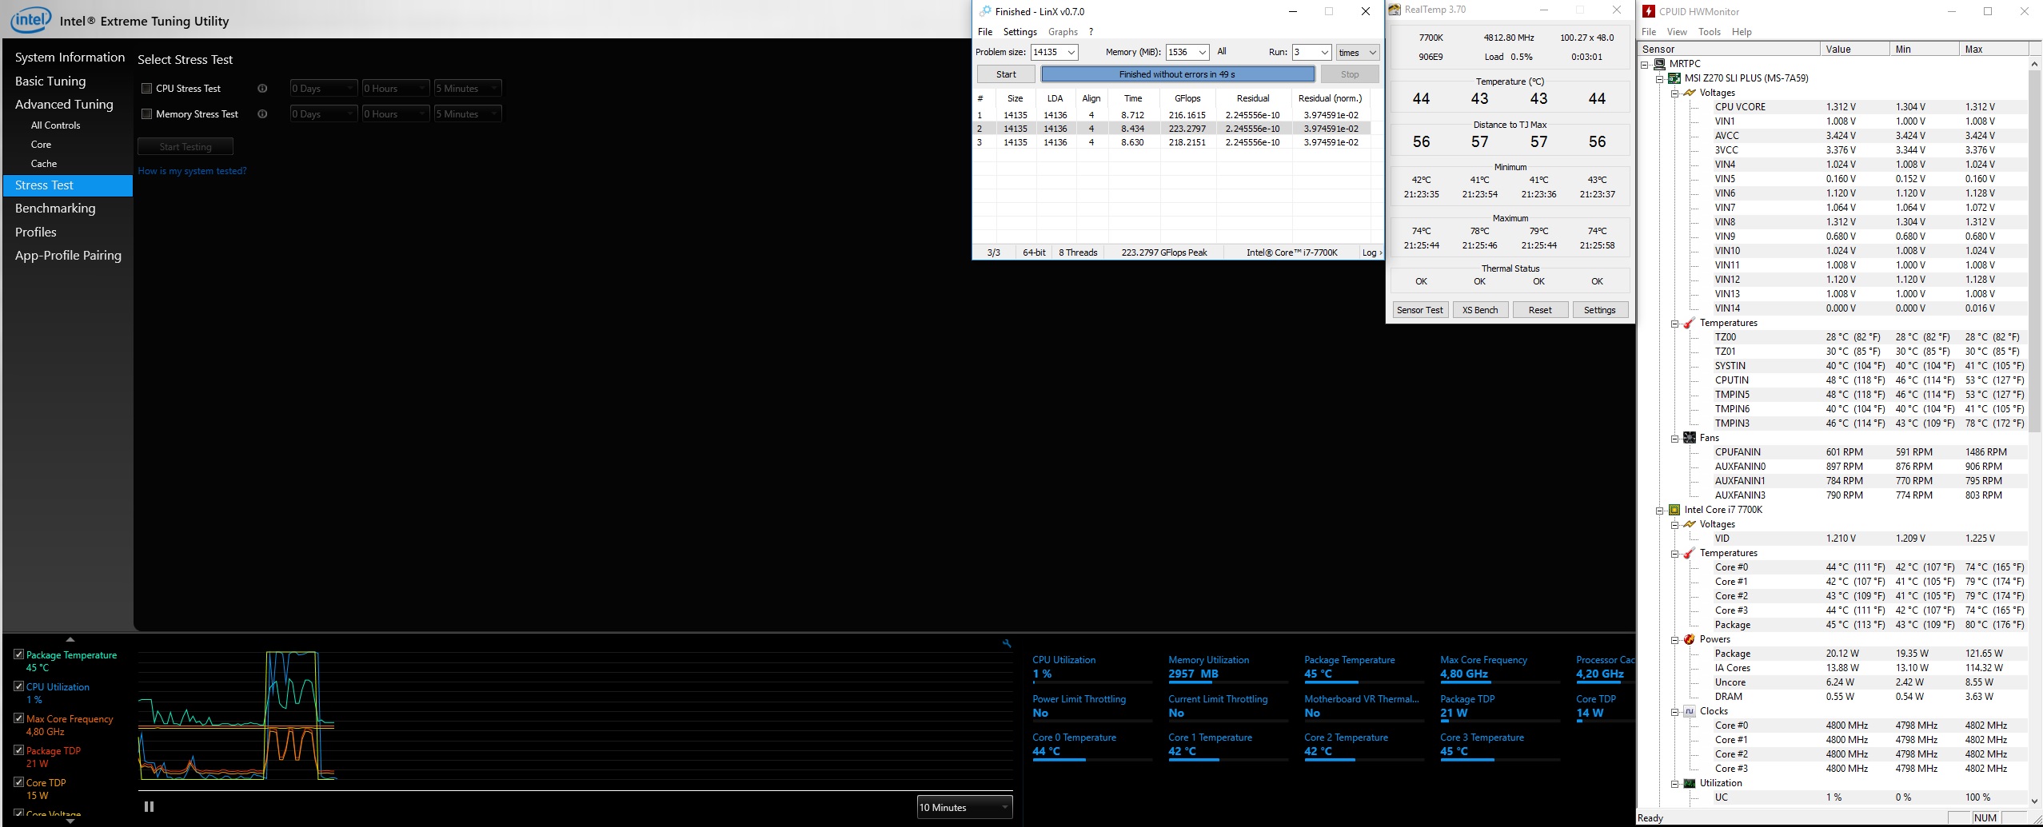Click the HWMonitor vertical scrollbar
Screen dimensions: 2043x827
click(x=2035, y=252)
